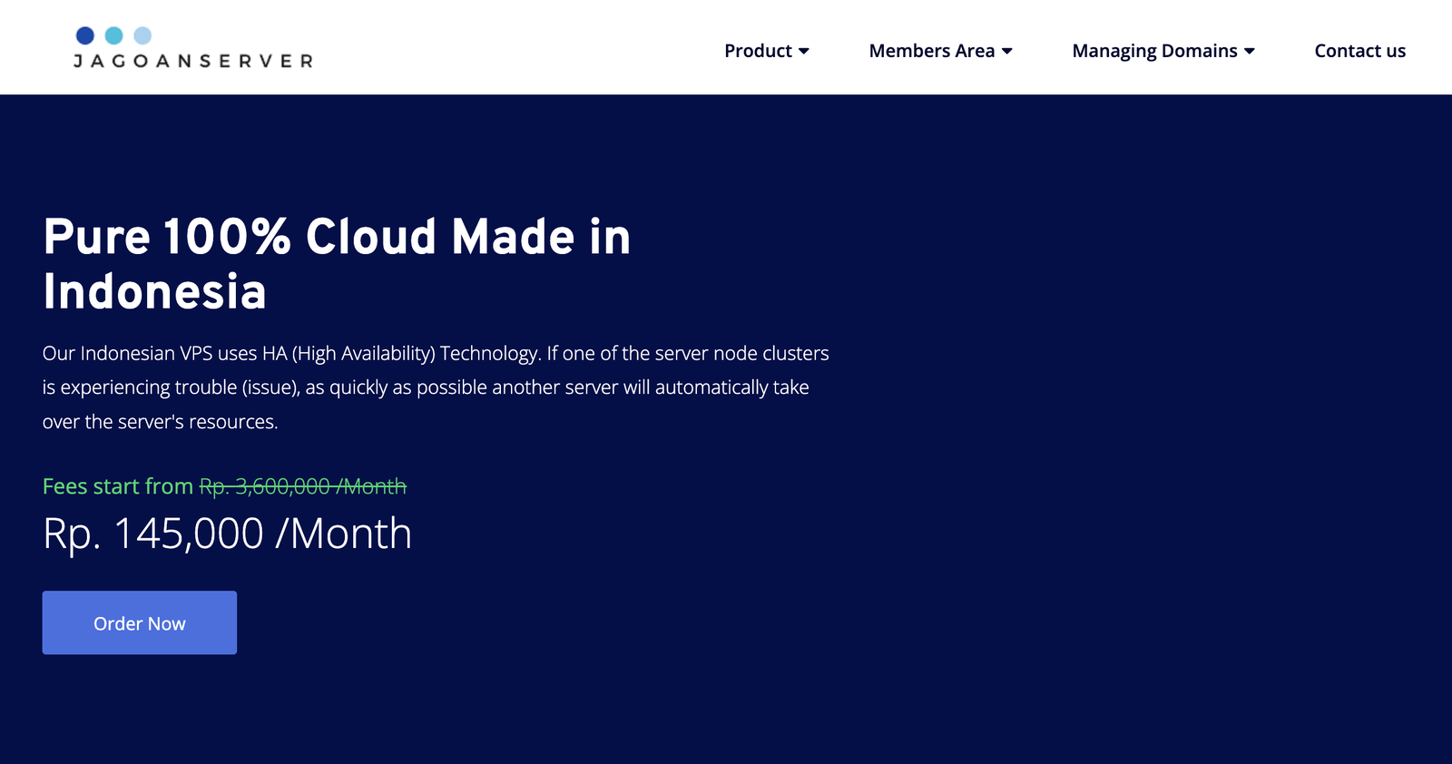Image resolution: width=1452 pixels, height=764 pixels.
Task: Click the crossed-out Rp. 3,600,000 /Month price
Action: point(303,486)
